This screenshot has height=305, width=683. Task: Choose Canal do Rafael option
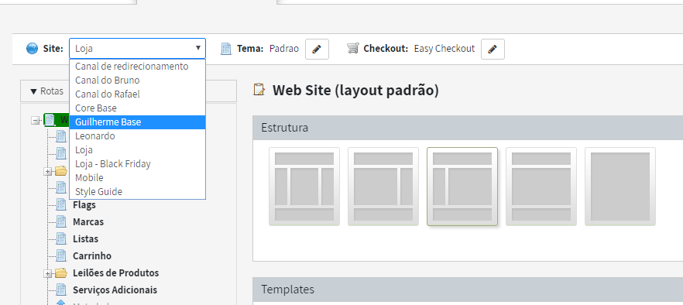point(137,94)
